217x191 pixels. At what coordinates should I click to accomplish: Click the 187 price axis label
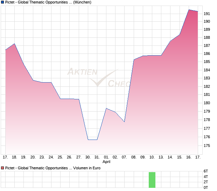(207, 45)
